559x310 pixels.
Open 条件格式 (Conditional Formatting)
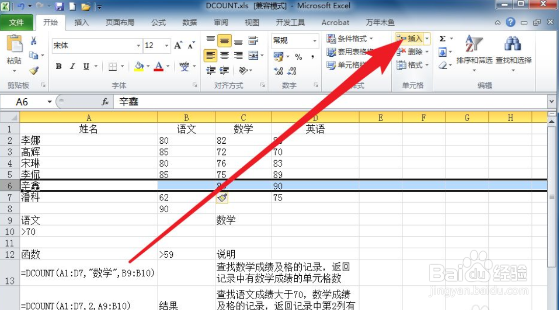click(x=349, y=38)
